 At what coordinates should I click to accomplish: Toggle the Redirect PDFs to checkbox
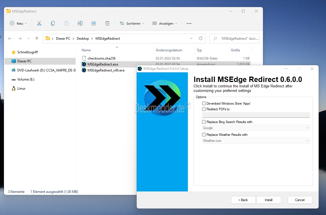204,109
